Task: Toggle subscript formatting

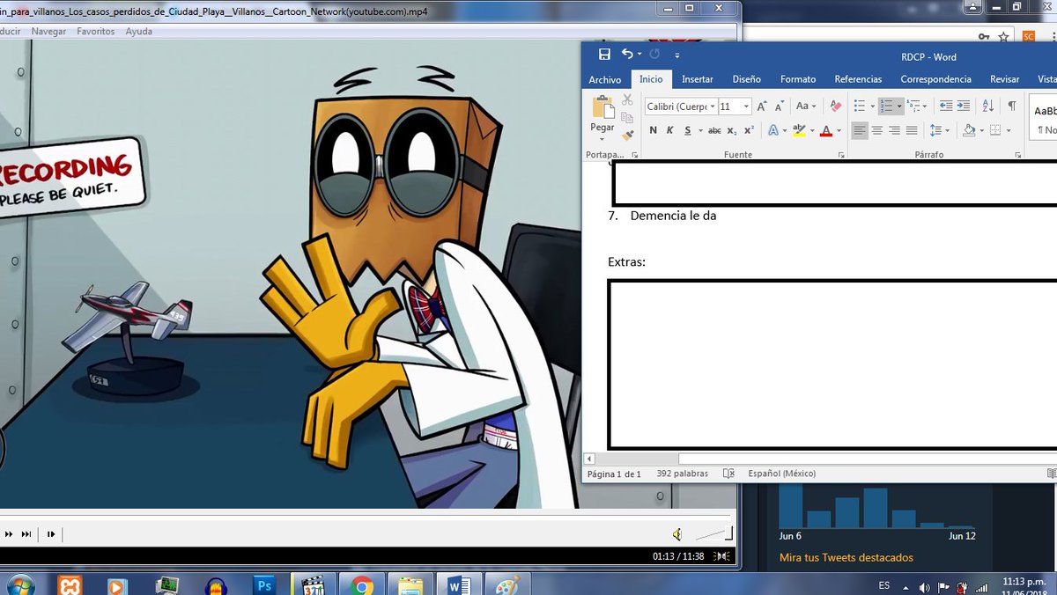Action: coord(732,130)
